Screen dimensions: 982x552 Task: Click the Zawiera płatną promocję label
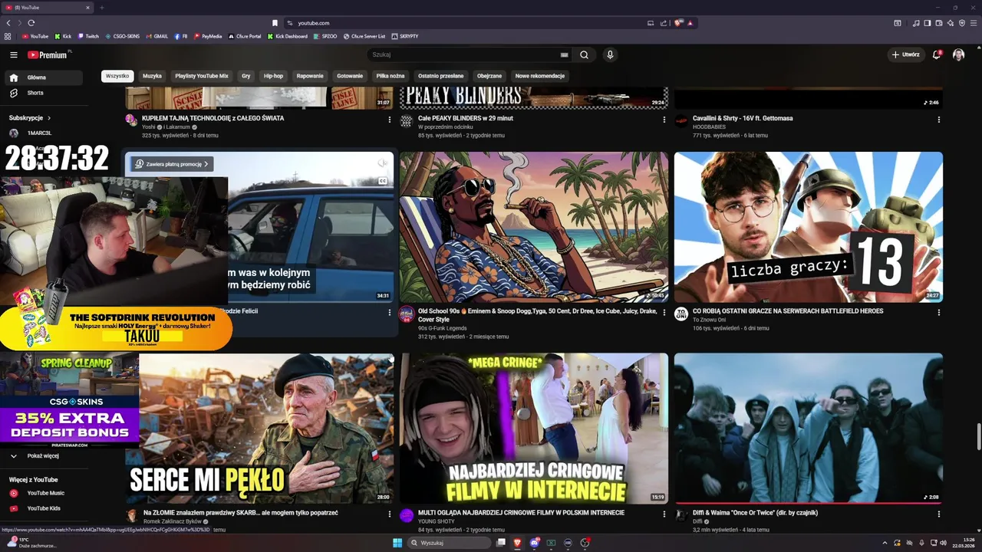(x=172, y=164)
